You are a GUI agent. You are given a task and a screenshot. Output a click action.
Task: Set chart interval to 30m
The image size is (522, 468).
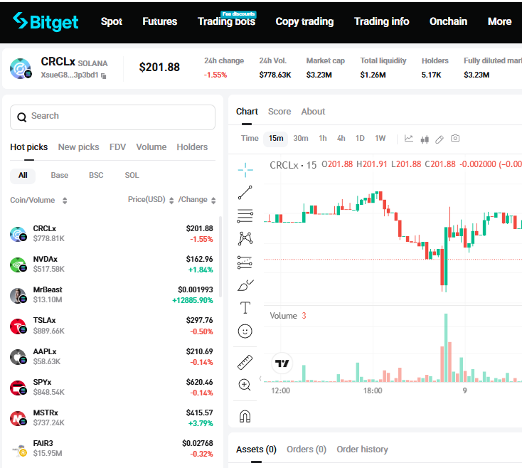301,139
